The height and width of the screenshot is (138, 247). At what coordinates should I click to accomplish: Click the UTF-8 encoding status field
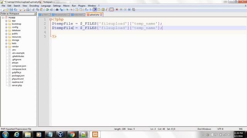tap(220, 129)
